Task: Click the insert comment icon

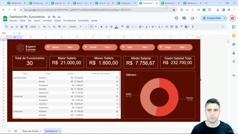Action: (172, 27)
